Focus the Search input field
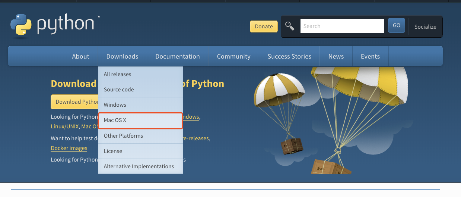The height and width of the screenshot is (197, 461). [342, 26]
